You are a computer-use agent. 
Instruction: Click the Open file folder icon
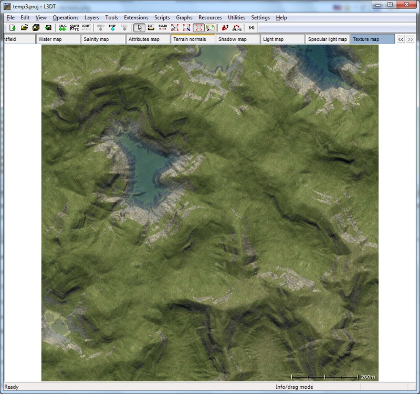24,28
